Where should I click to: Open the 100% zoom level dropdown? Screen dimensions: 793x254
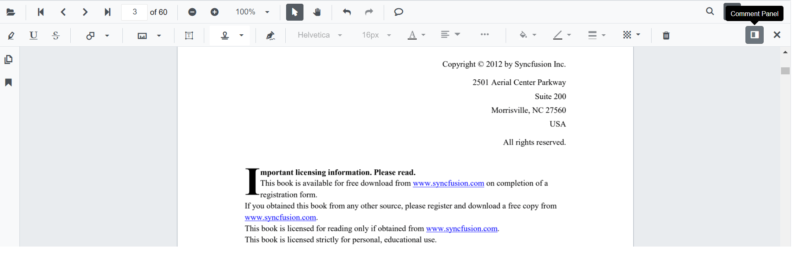point(252,12)
